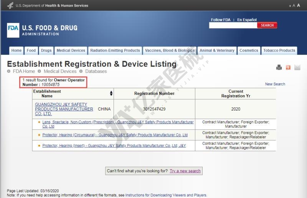Viewport: 307px width, 198px height.
Task: Click the orange share plus icon
Action: click(x=288, y=68)
